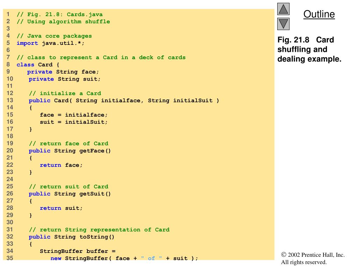
Task: Click 'private String suit;' field line
Action: click(64, 79)
